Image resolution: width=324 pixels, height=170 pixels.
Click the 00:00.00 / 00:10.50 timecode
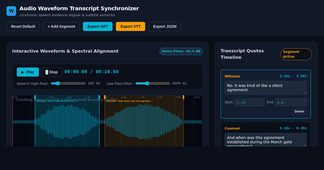click(x=92, y=72)
